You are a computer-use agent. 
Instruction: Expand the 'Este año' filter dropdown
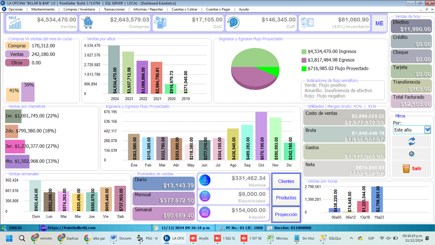427,130
